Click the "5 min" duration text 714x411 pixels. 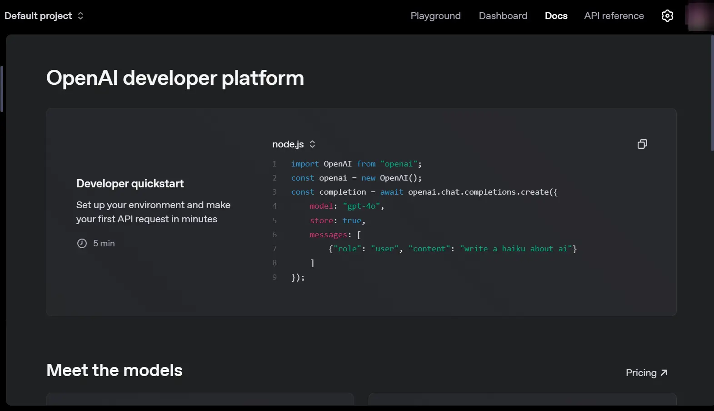(x=104, y=244)
